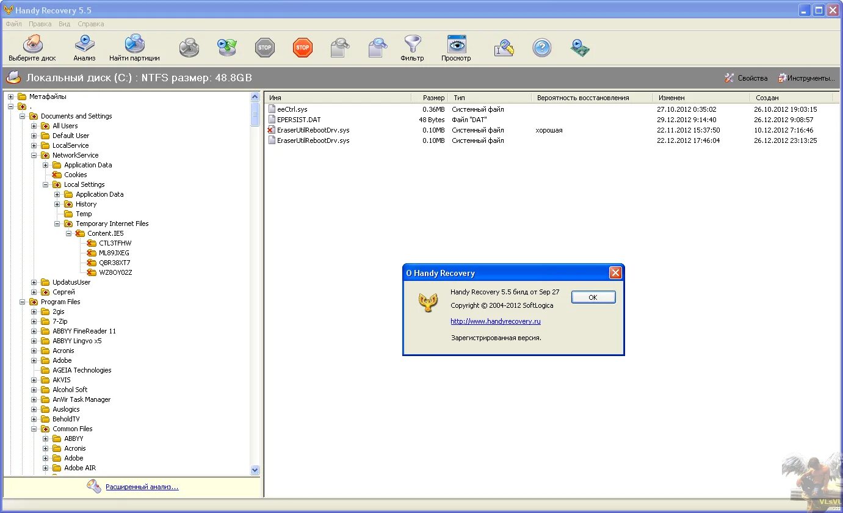
Task: Click the tree scrollbar up arrow
Action: pyautogui.click(x=255, y=96)
